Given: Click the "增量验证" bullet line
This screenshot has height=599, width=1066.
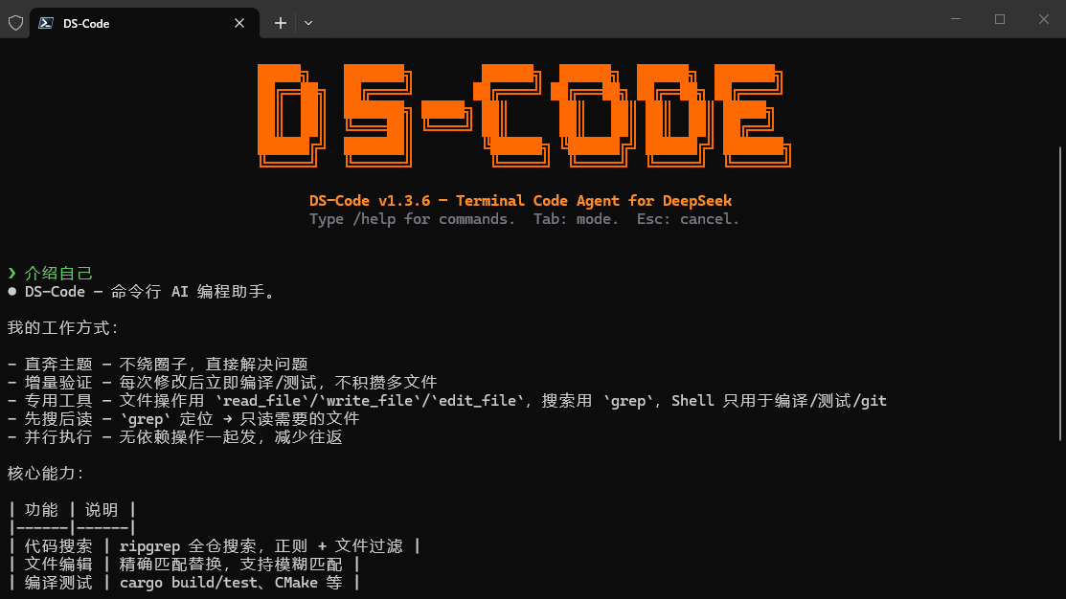Looking at the screenshot, I should [x=222, y=383].
